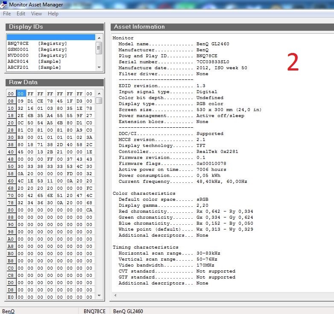Screen dimensions: 334x314
Task: Open the Edit menu
Action: (21, 14)
